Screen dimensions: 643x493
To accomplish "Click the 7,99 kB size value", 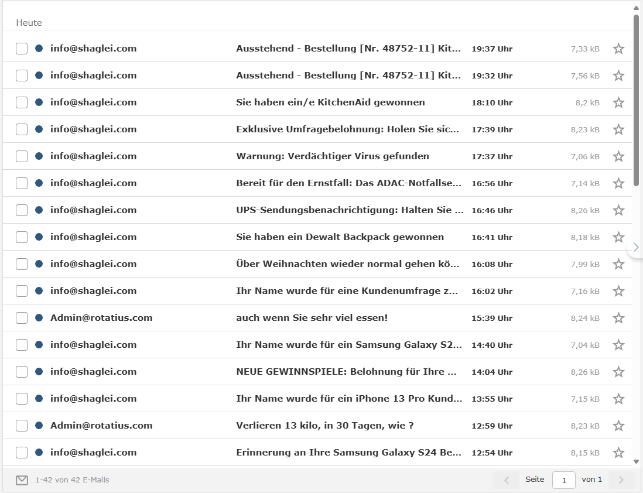I will pos(585,264).
